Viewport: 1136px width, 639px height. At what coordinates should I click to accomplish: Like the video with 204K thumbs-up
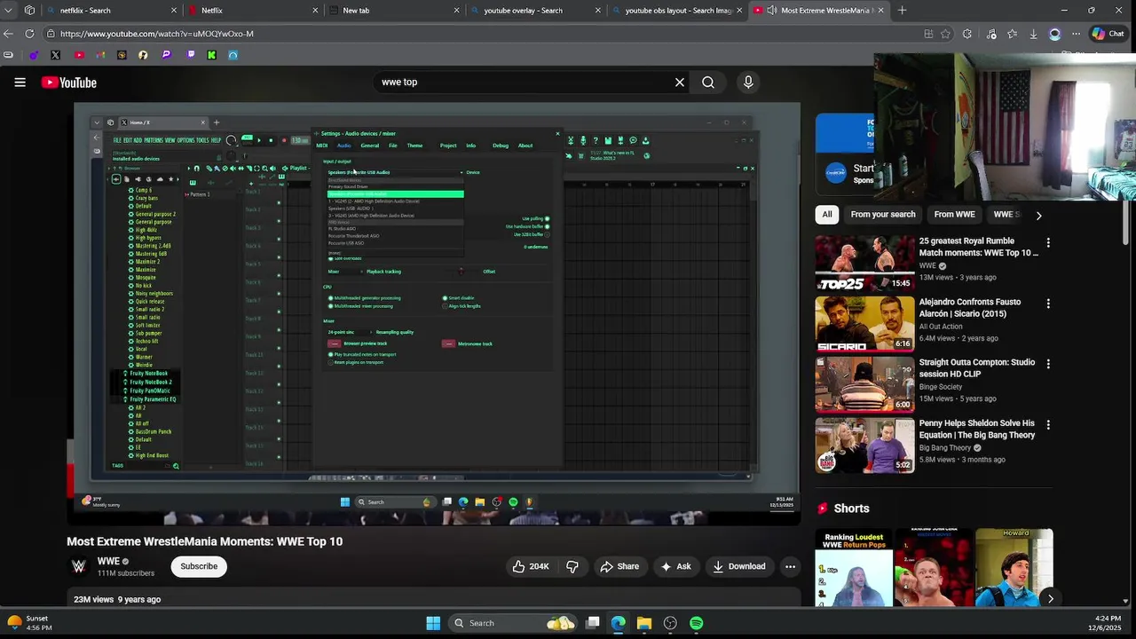530,566
